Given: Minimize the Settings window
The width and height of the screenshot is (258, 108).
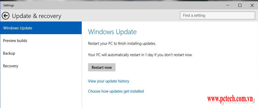Looking at the screenshot, I should [x=227, y=5].
